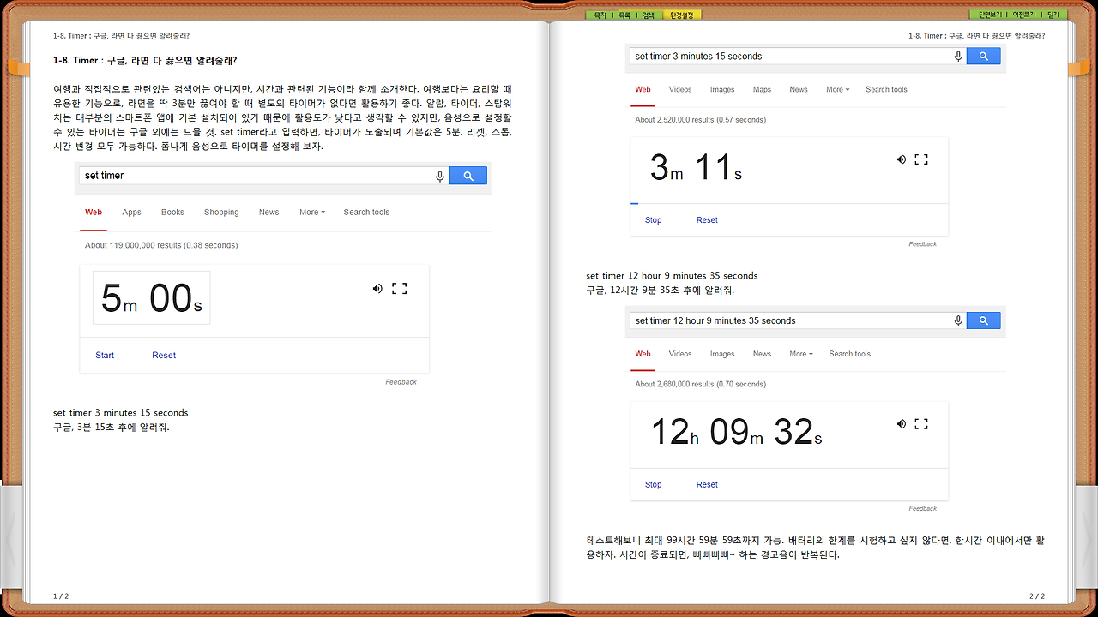The height and width of the screenshot is (617, 1098).
Task: Expand the 3m 11s timer to fullscreen
Action: (921, 159)
